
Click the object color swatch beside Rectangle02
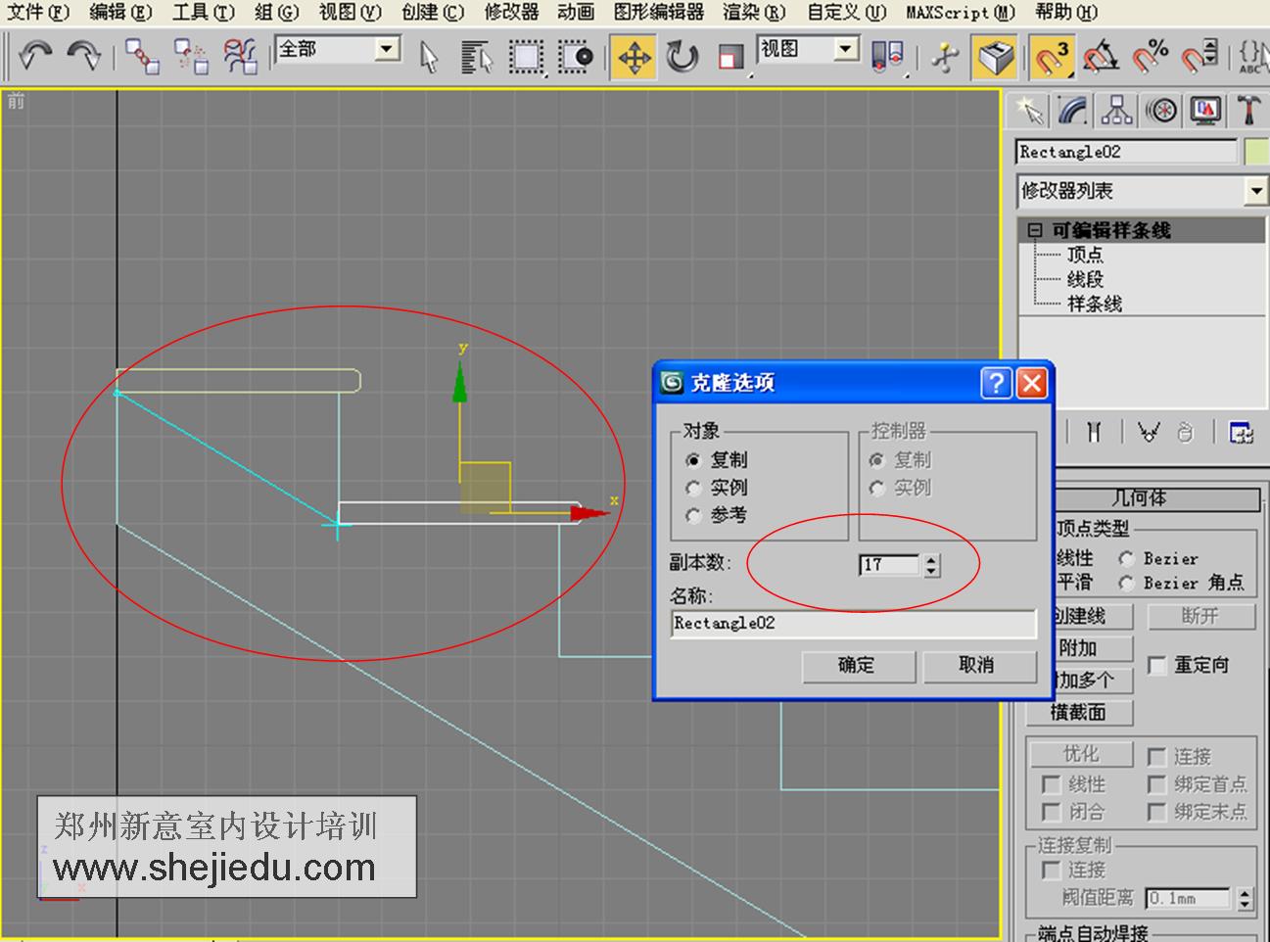1256,152
